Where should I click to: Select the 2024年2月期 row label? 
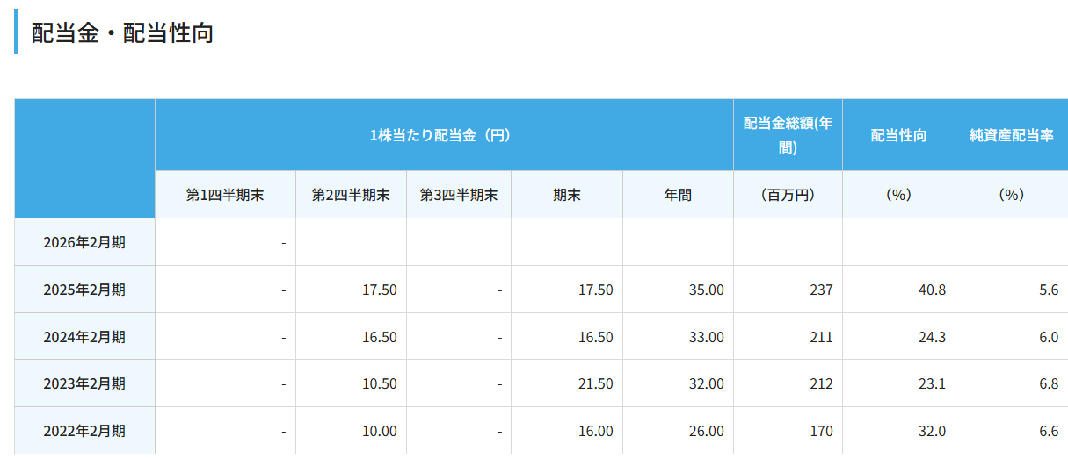(x=84, y=337)
